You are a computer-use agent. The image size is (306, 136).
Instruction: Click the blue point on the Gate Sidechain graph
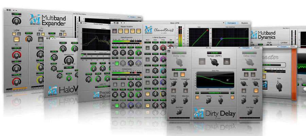221,39
